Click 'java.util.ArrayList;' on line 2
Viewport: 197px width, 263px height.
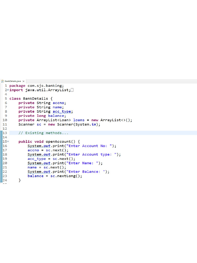coord(48,90)
